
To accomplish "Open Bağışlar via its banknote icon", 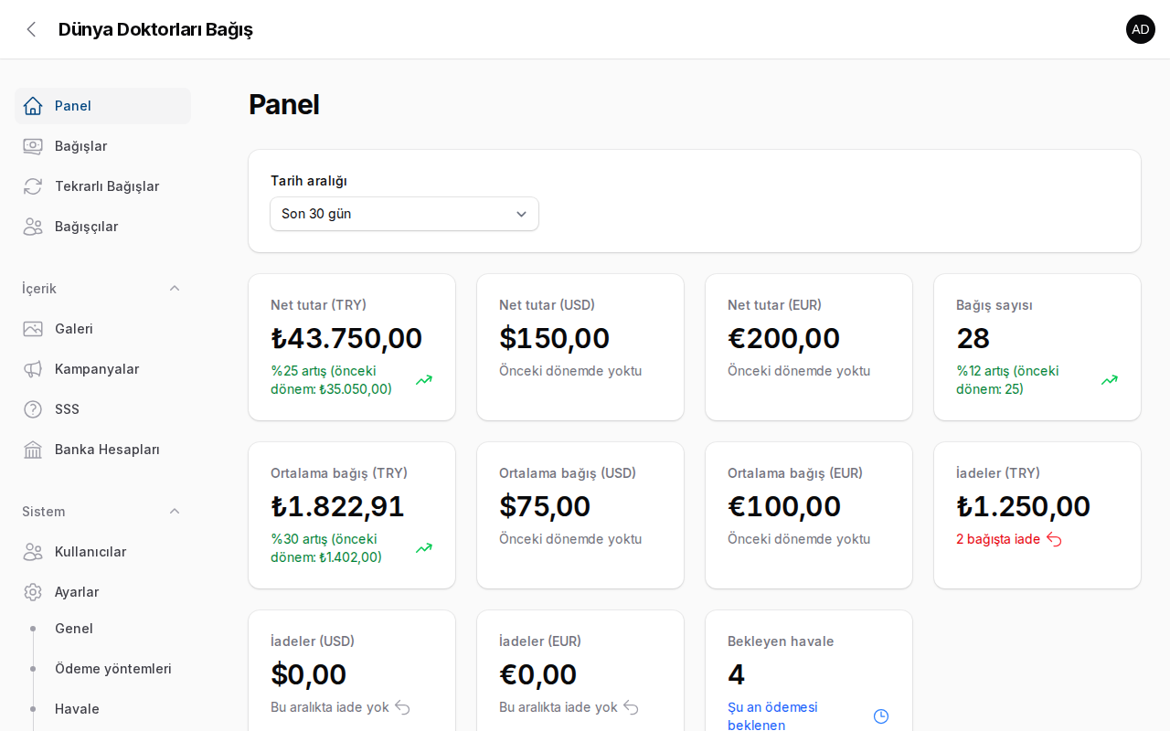I will coord(33,146).
